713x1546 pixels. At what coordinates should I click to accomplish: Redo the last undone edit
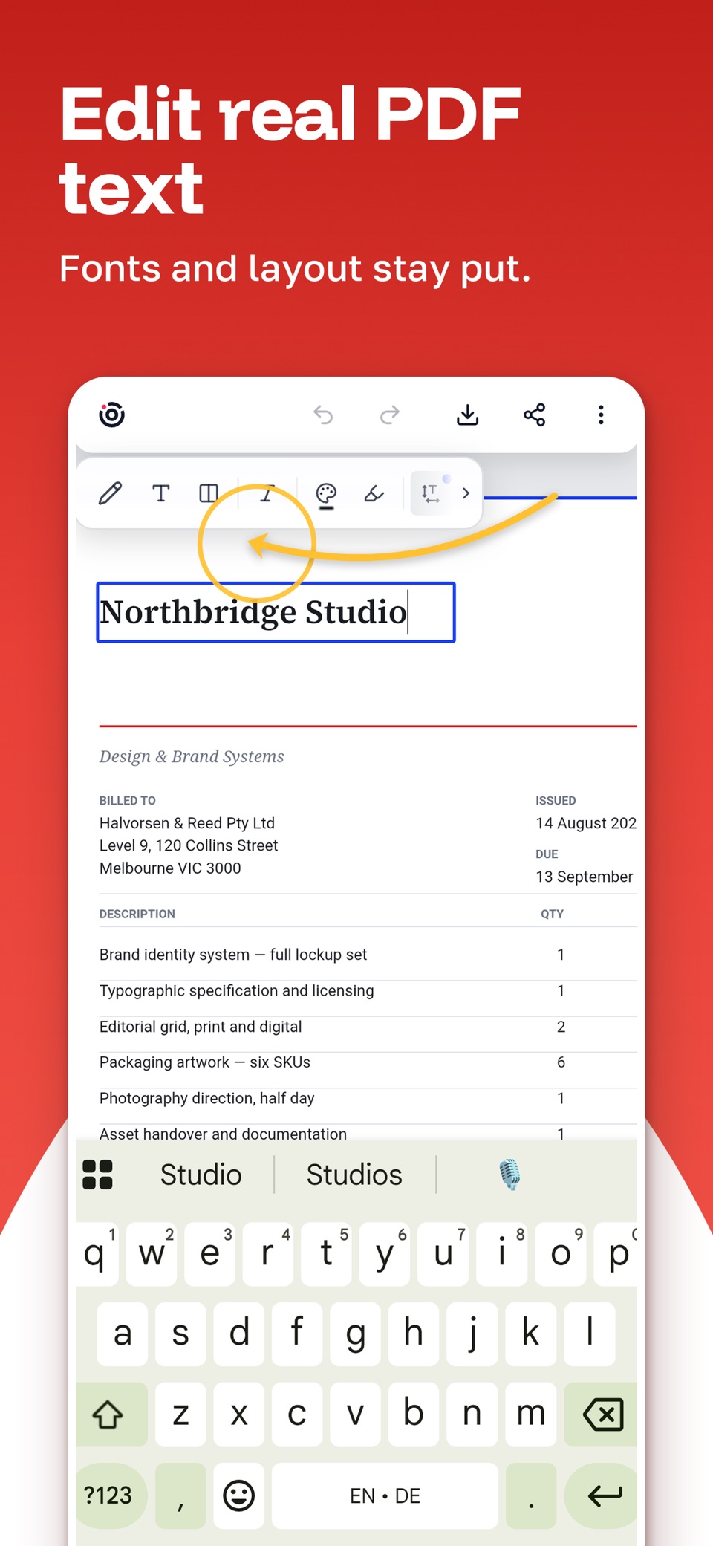coord(390,415)
